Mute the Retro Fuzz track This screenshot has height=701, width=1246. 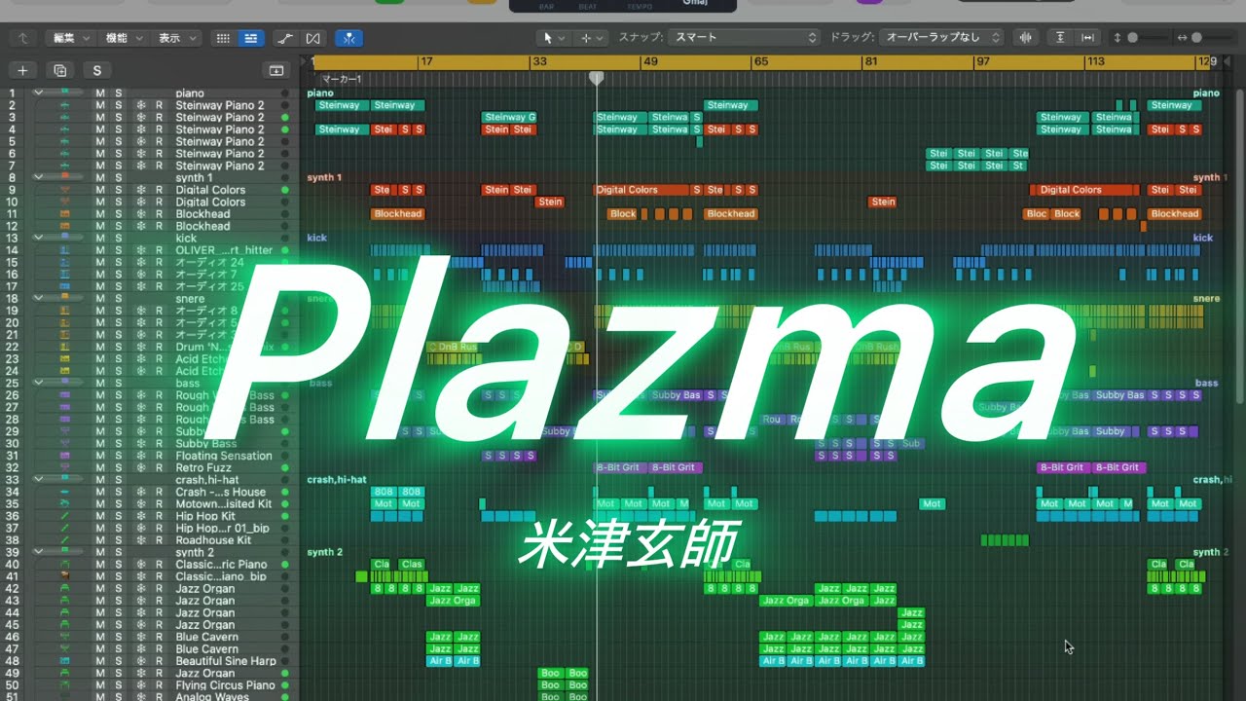click(99, 468)
